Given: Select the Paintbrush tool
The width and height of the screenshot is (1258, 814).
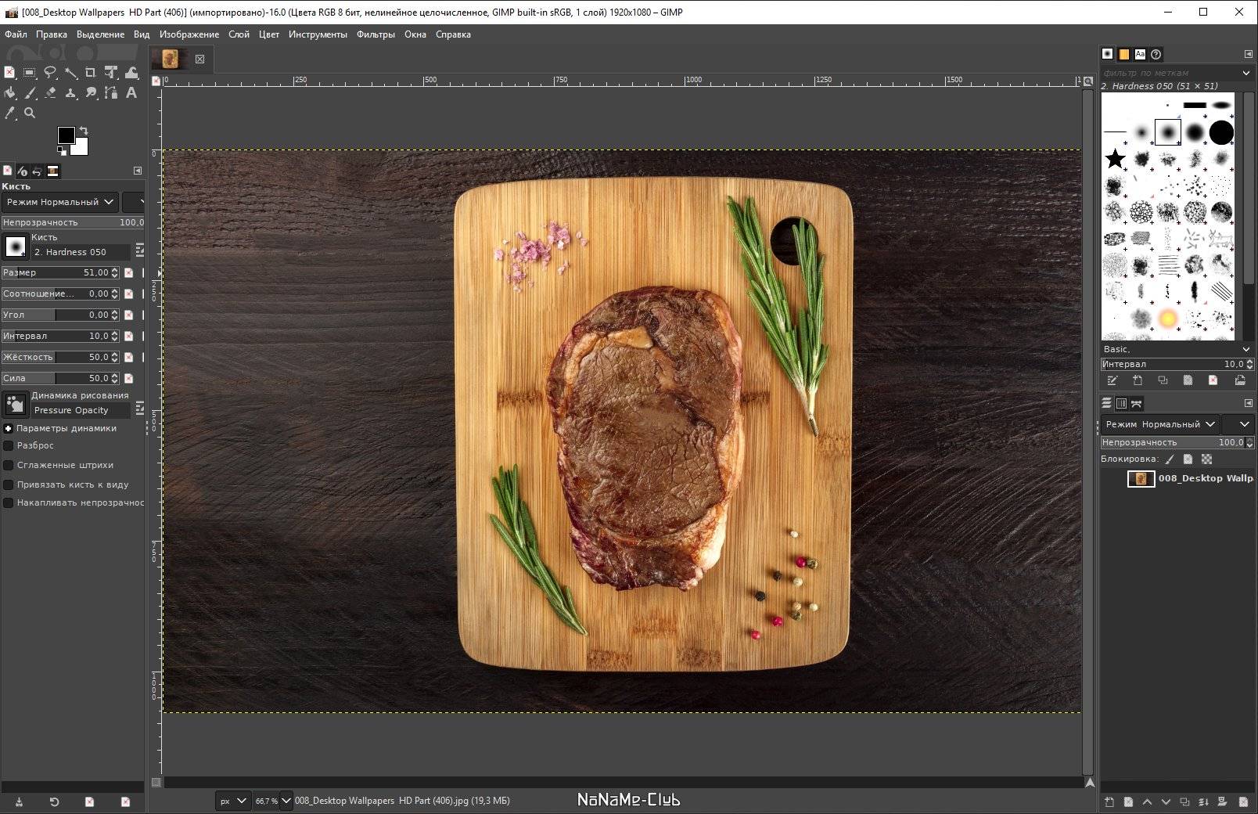Looking at the screenshot, I should pyautogui.click(x=30, y=93).
